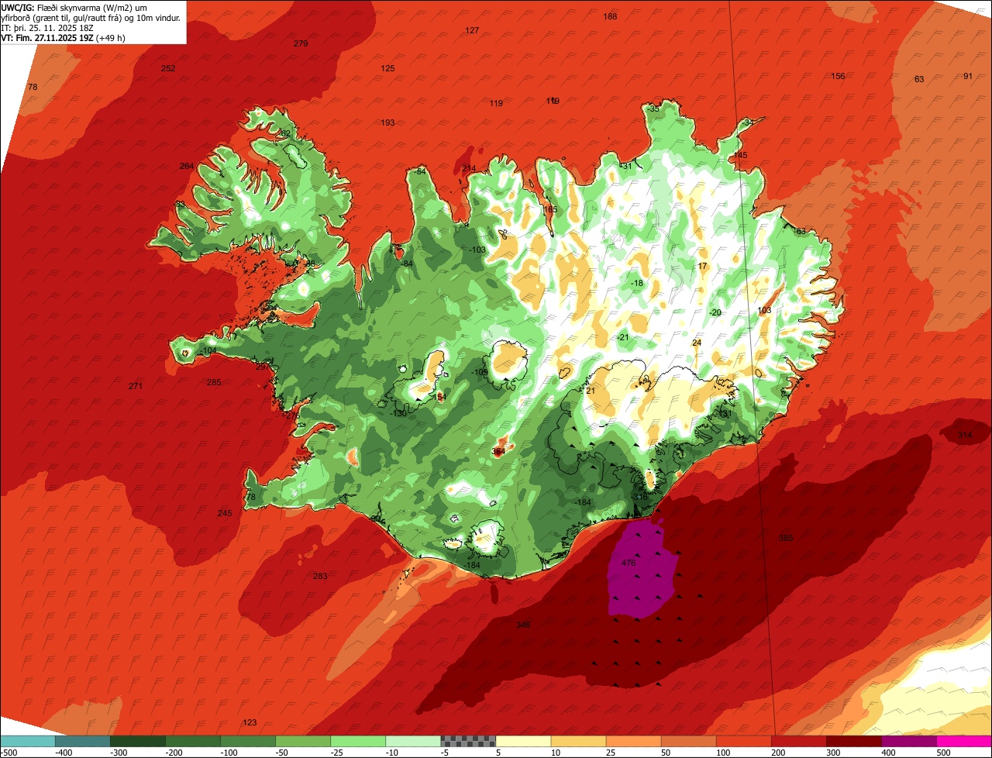The height and width of the screenshot is (758, 992).
Task: Click the magenta above-500 legend swatch
Action: click(964, 740)
